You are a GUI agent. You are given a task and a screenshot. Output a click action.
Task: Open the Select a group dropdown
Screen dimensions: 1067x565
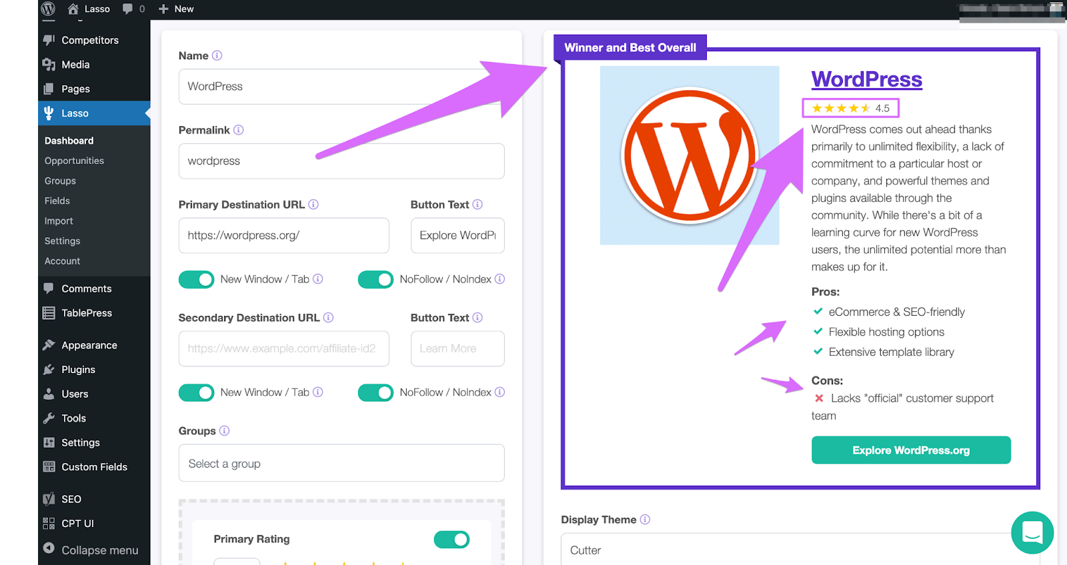[341, 463]
